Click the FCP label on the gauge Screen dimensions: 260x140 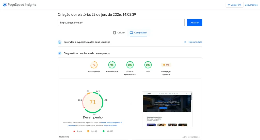[98, 91]
